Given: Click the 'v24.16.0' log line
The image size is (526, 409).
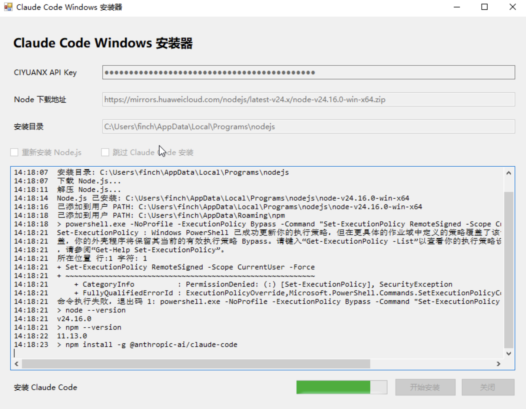Looking at the screenshot, I should 53,319.
